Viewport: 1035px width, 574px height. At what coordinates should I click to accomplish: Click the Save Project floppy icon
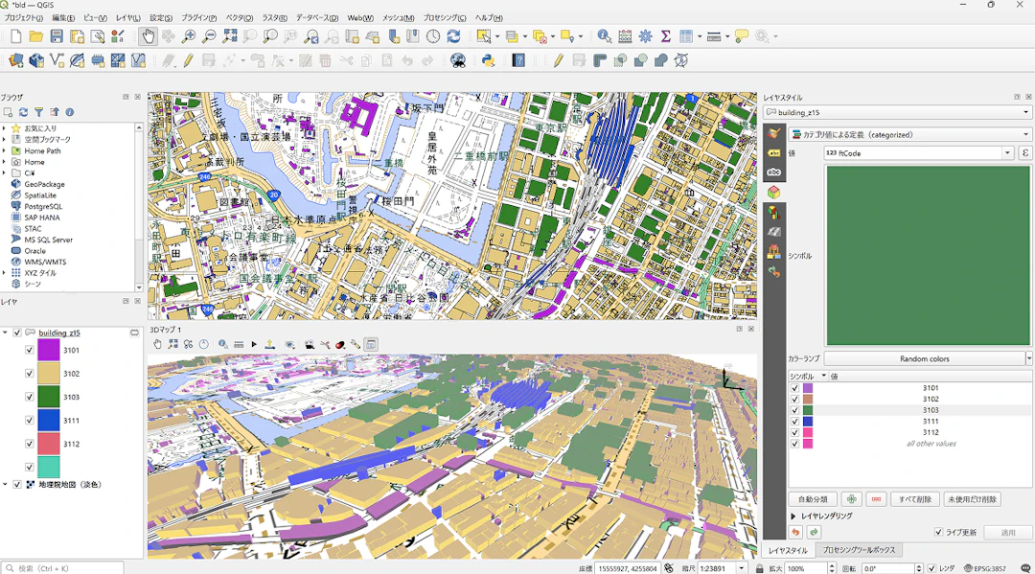pos(57,36)
